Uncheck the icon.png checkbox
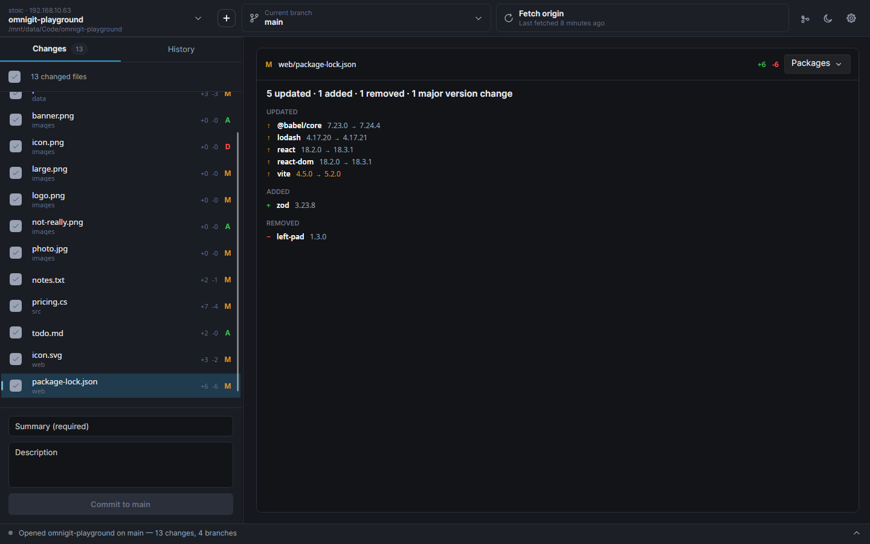The width and height of the screenshot is (870, 544). (16, 146)
